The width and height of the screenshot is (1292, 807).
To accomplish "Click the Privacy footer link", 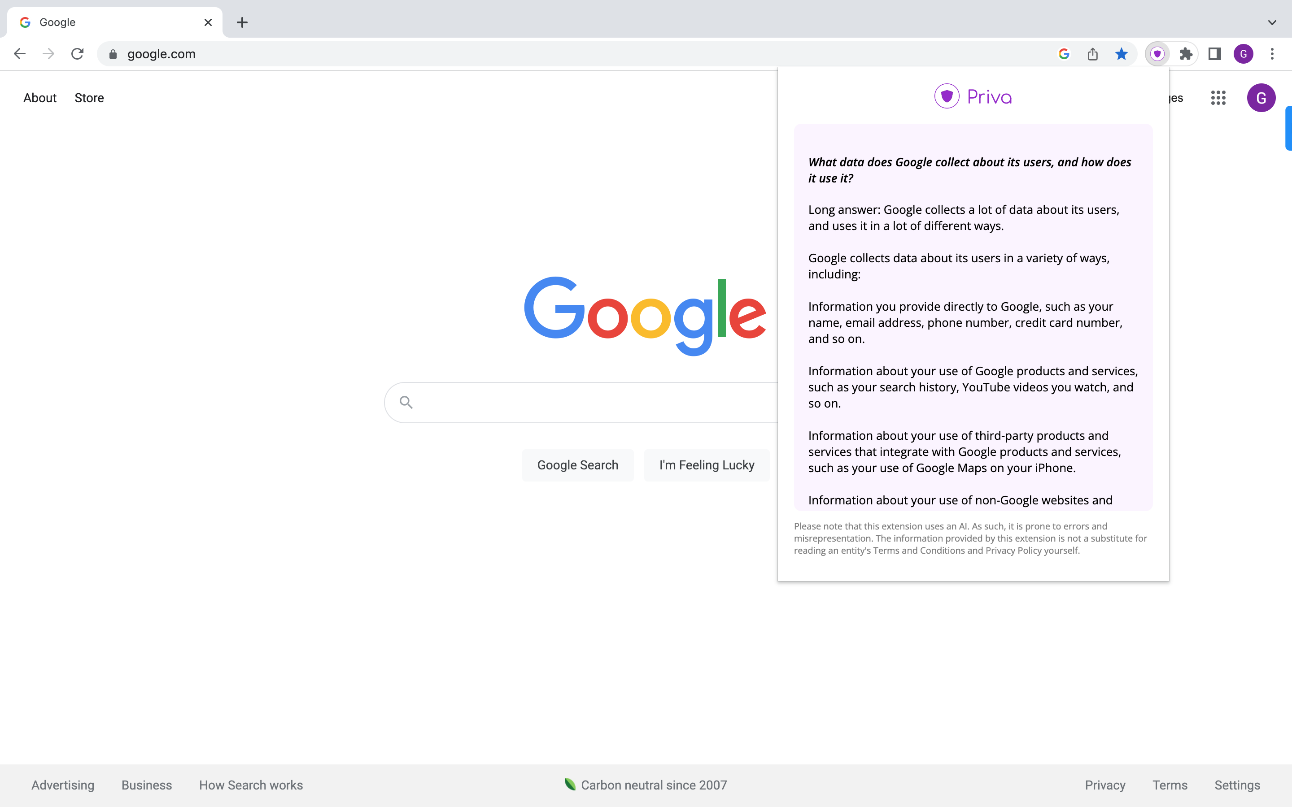I will (1104, 785).
